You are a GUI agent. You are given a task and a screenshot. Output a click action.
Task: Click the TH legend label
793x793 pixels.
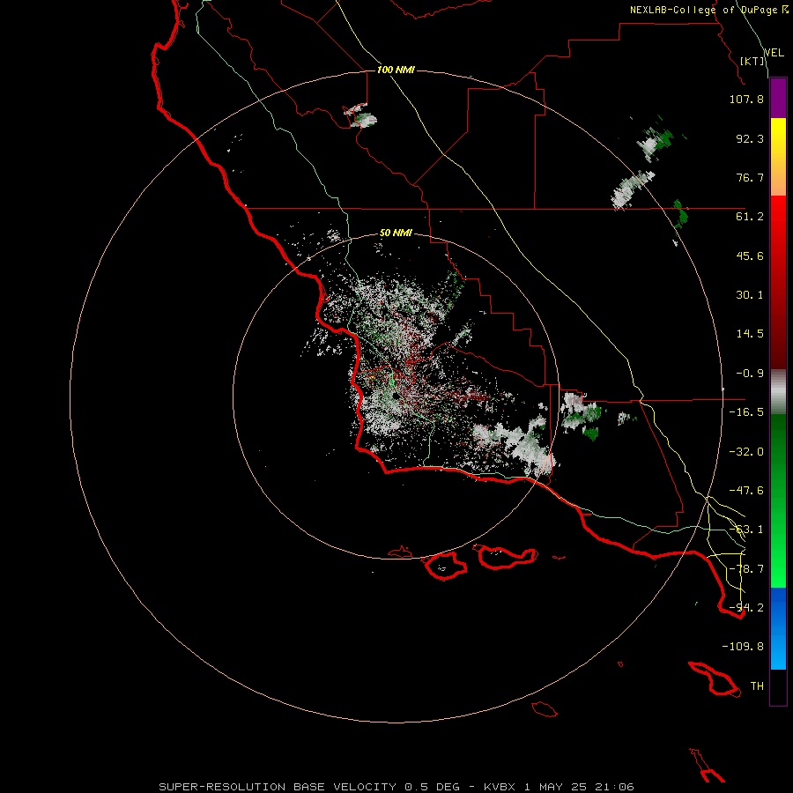757,686
